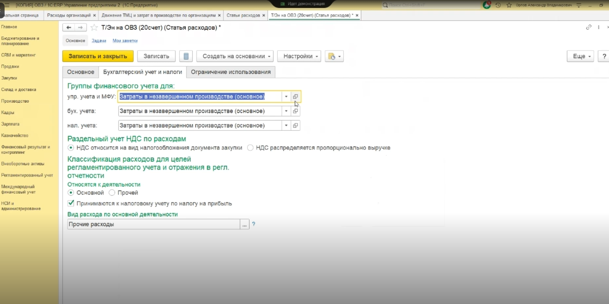Close the Движение ТМЦ и затрат tab
The width and height of the screenshot is (609, 304).
pos(219,15)
